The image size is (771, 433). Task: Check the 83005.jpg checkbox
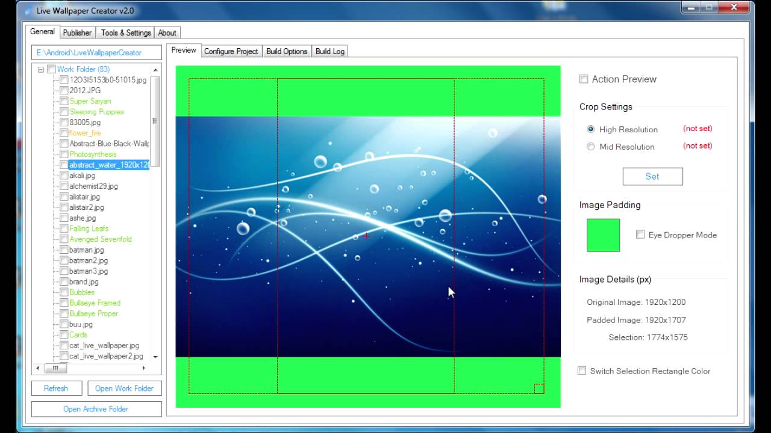tap(64, 122)
